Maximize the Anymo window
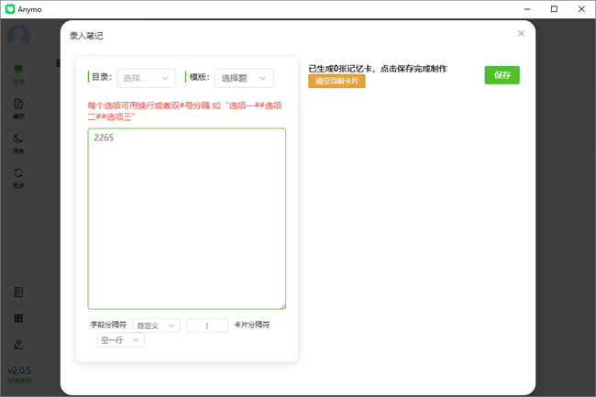Screen dimensions: 596x397 pos(554,9)
